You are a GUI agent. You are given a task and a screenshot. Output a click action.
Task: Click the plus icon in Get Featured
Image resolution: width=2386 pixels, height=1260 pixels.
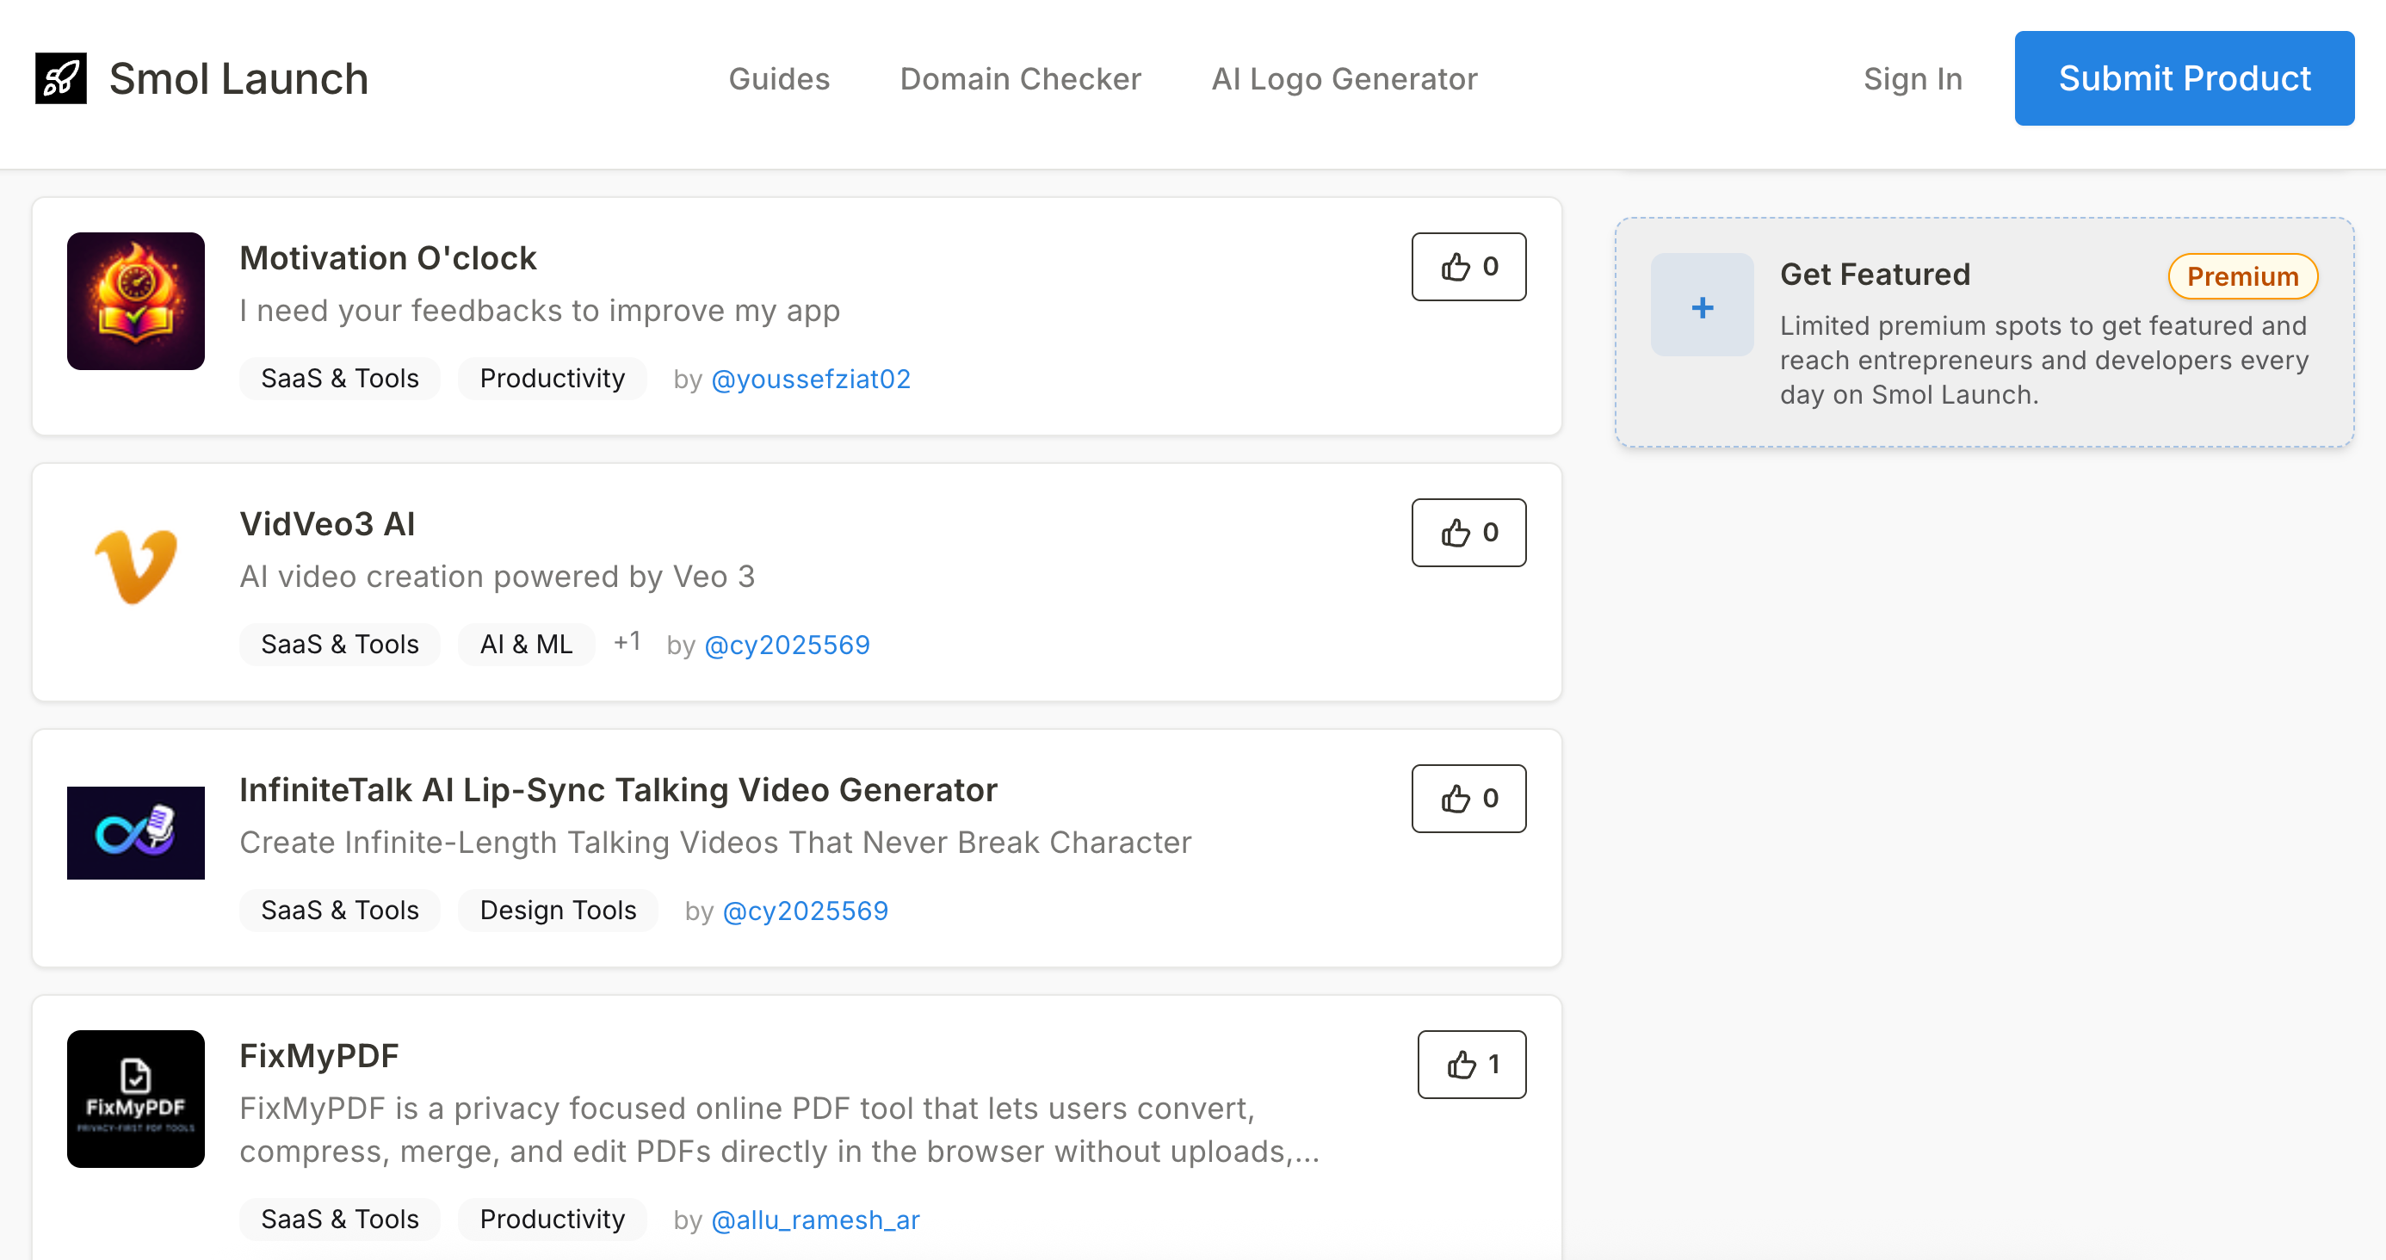pos(1702,306)
